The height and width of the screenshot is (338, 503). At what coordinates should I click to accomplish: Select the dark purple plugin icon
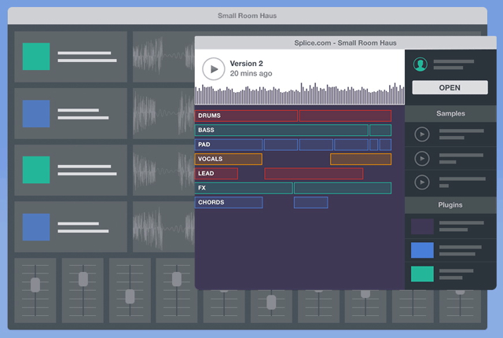pyautogui.click(x=422, y=226)
